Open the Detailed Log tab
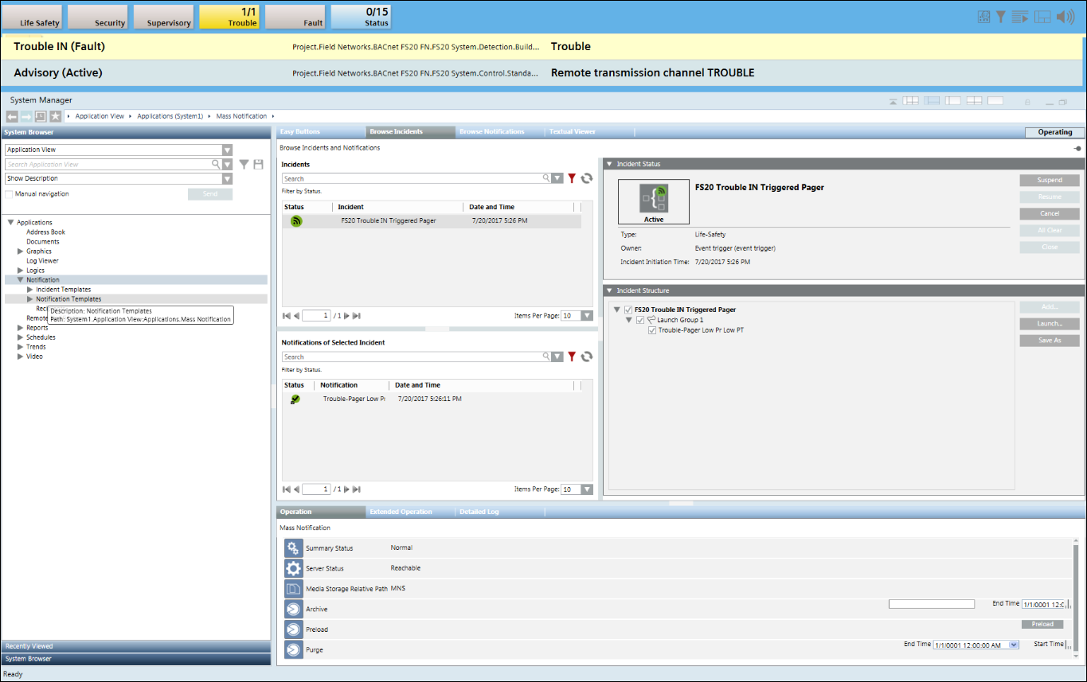 (479, 512)
